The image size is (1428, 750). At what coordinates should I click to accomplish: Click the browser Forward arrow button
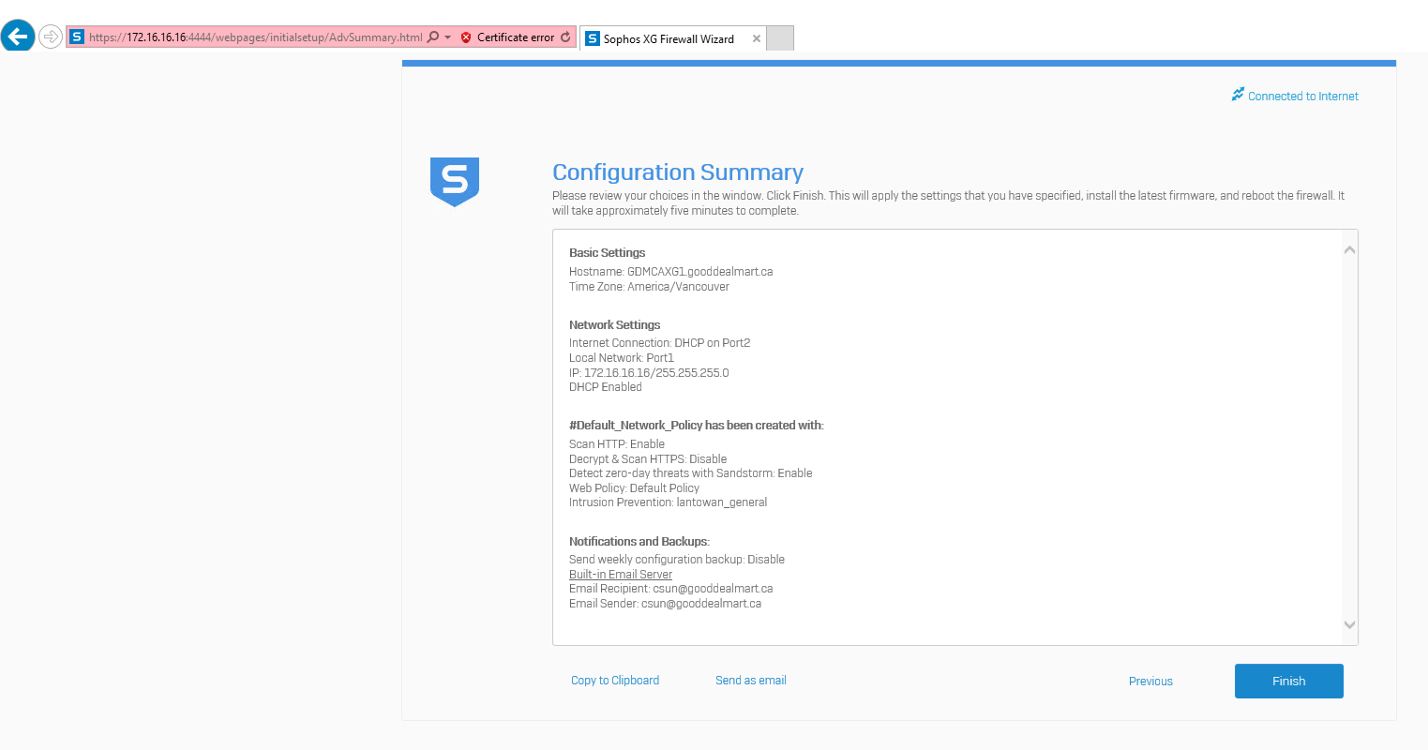click(x=51, y=37)
